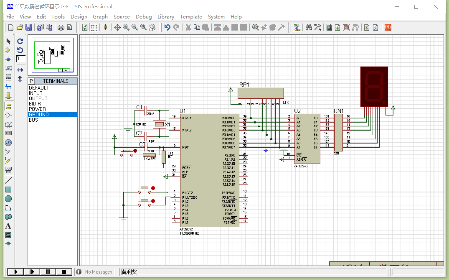Image resolution: width=449 pixels, height=280 pixels.
Task: Toggle the false origin crosshair icon
Action: click(105, 27)
